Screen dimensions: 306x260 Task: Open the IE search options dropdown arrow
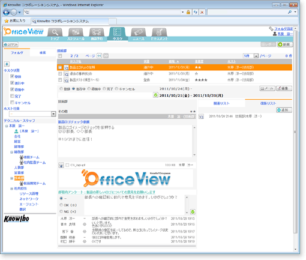[295, 12]
